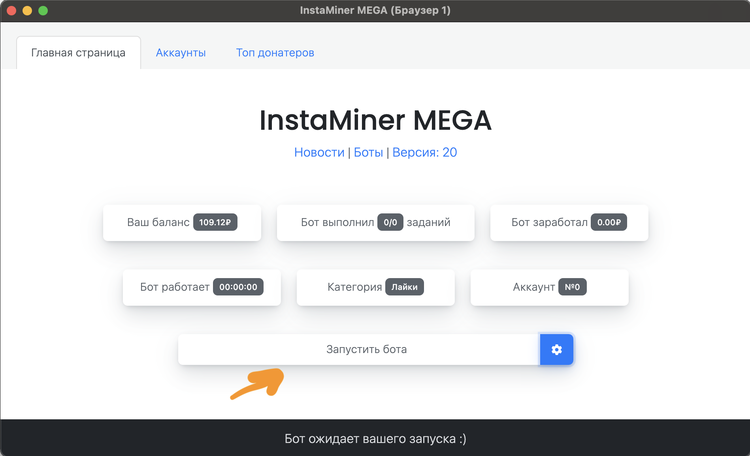The width and height of the screenshot is (750, 456).
Task: Minimize the window with yellow button
Action: [27, 11]
